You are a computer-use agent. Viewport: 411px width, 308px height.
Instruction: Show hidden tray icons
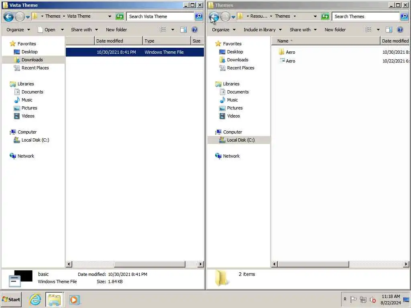(345, 299)
